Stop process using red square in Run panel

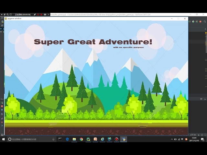(2, 106)
